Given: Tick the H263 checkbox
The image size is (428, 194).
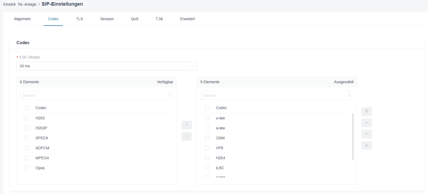Looking at the screenshot, I should [x=27, y=118].
